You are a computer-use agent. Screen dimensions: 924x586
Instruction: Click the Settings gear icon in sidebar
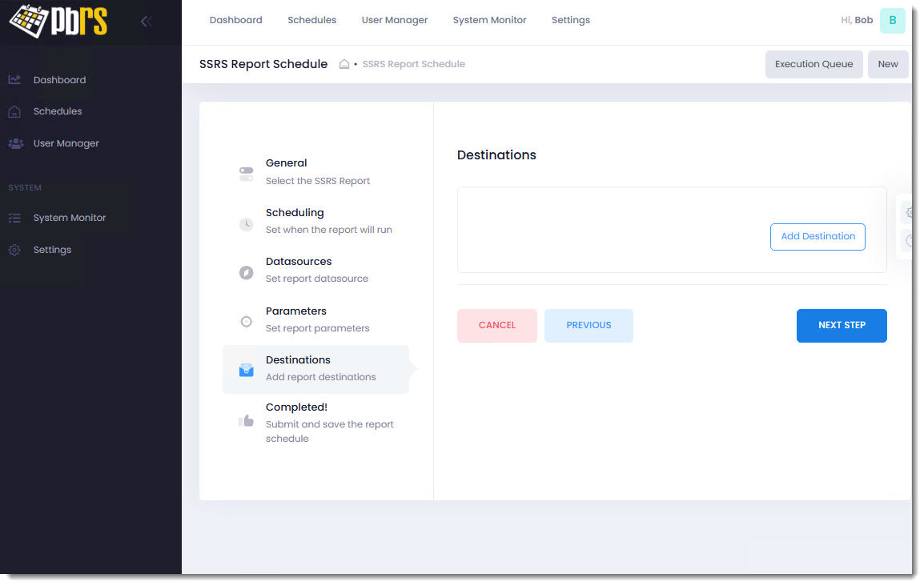click(x=14, y=251)
